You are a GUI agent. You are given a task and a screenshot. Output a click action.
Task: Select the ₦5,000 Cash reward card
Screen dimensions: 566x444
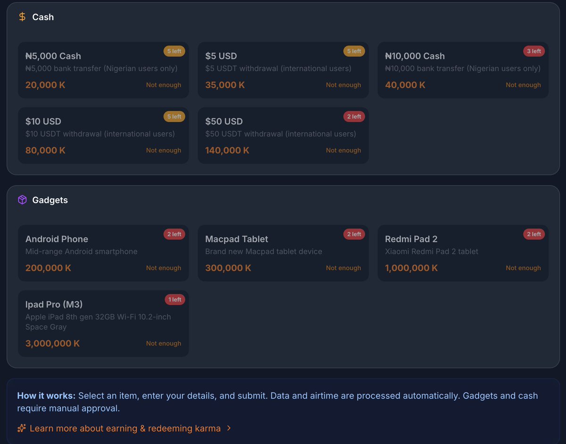point(103,70)
